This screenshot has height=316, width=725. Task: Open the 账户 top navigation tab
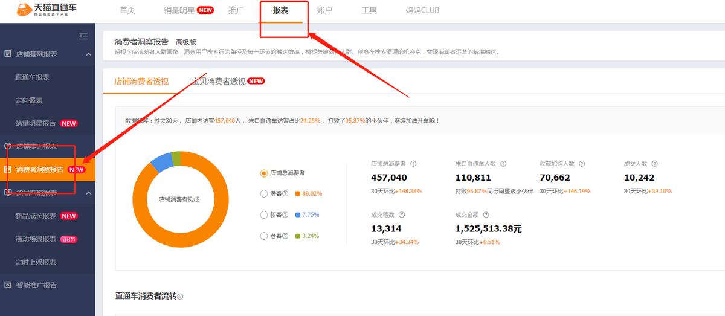(x=325, y=10)
